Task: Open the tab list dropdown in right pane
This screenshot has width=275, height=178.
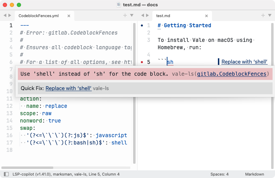Action: tap(269, 15)
